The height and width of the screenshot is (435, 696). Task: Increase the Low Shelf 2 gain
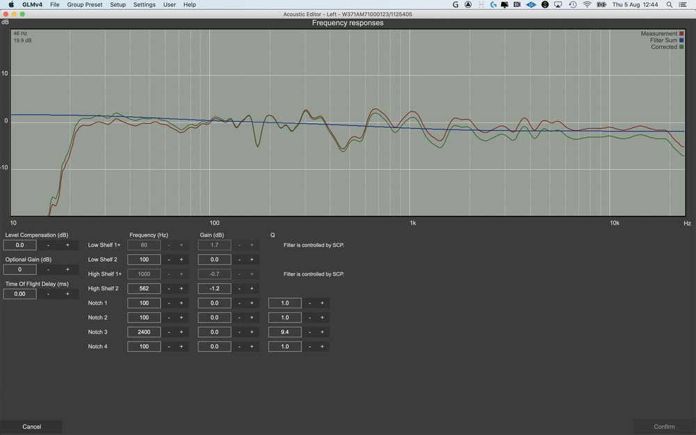point(252,260)
